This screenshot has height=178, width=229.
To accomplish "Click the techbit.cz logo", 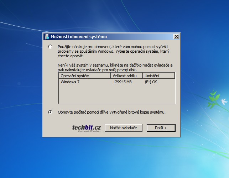I will pos(86,128).
